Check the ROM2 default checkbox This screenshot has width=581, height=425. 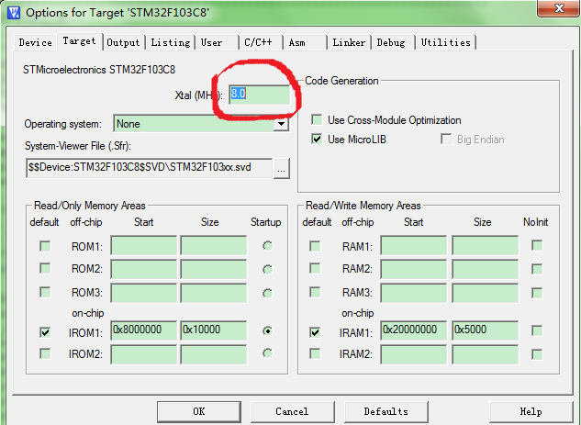point(45,268)
